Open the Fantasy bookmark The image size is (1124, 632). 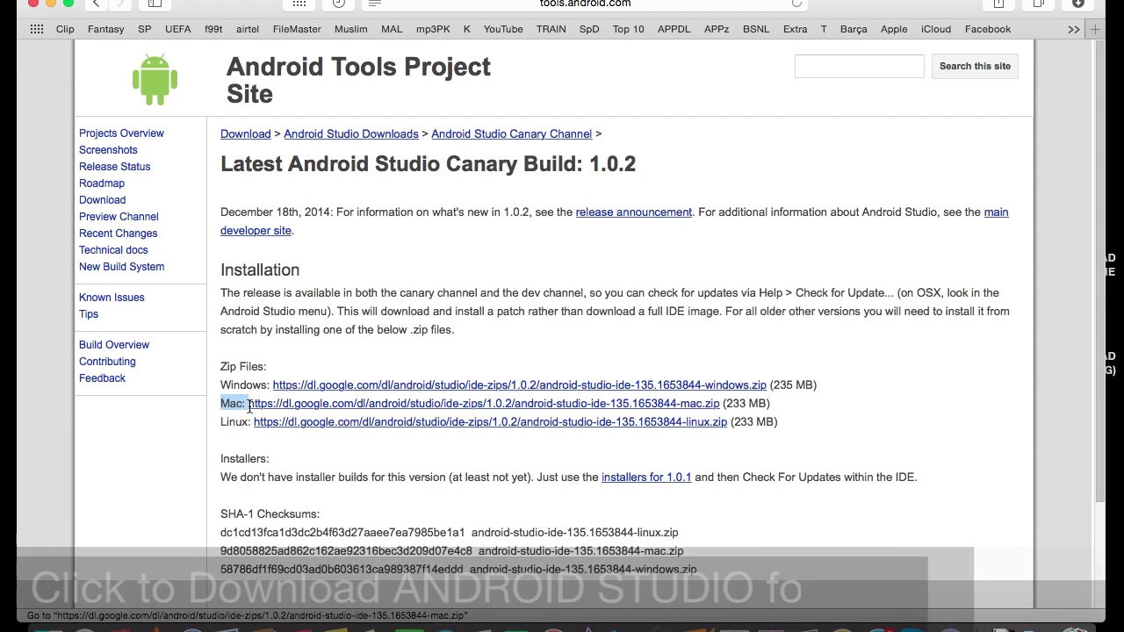tap(105, 29)
